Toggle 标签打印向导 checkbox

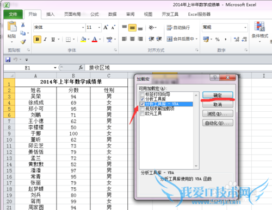point(142,94)
